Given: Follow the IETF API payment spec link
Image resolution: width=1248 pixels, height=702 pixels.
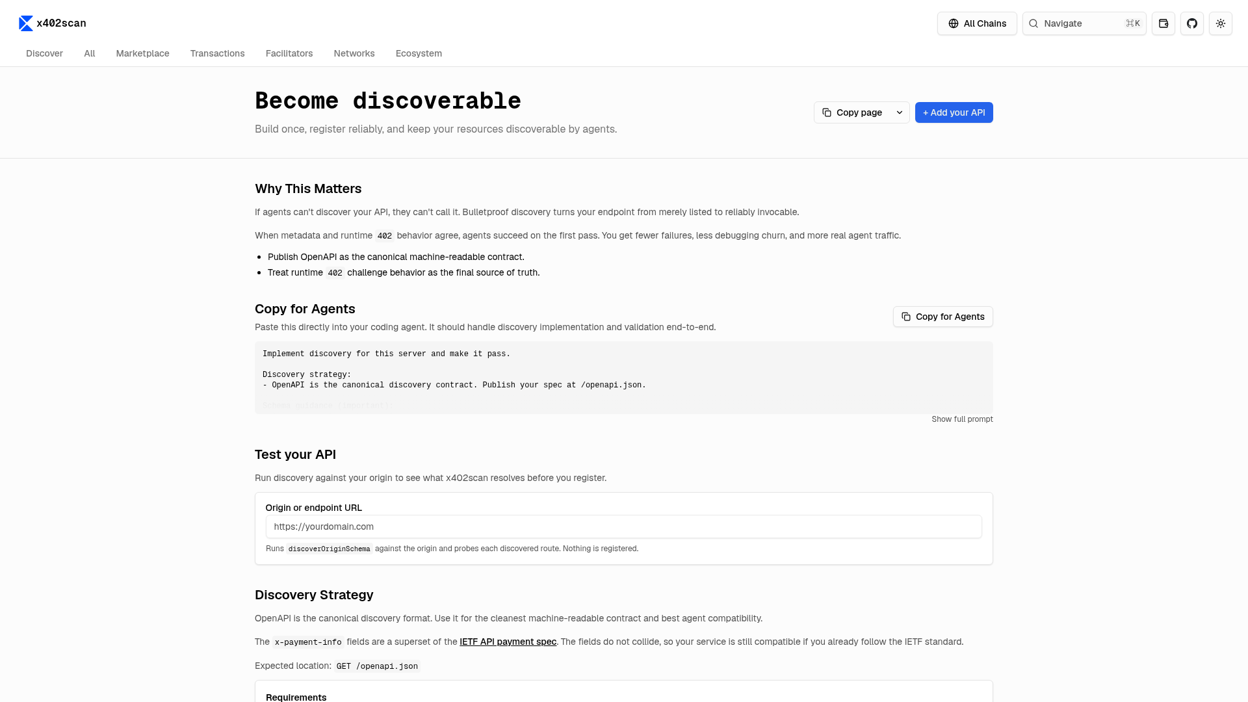Looking at the screenshot, I should coord(508,642).
